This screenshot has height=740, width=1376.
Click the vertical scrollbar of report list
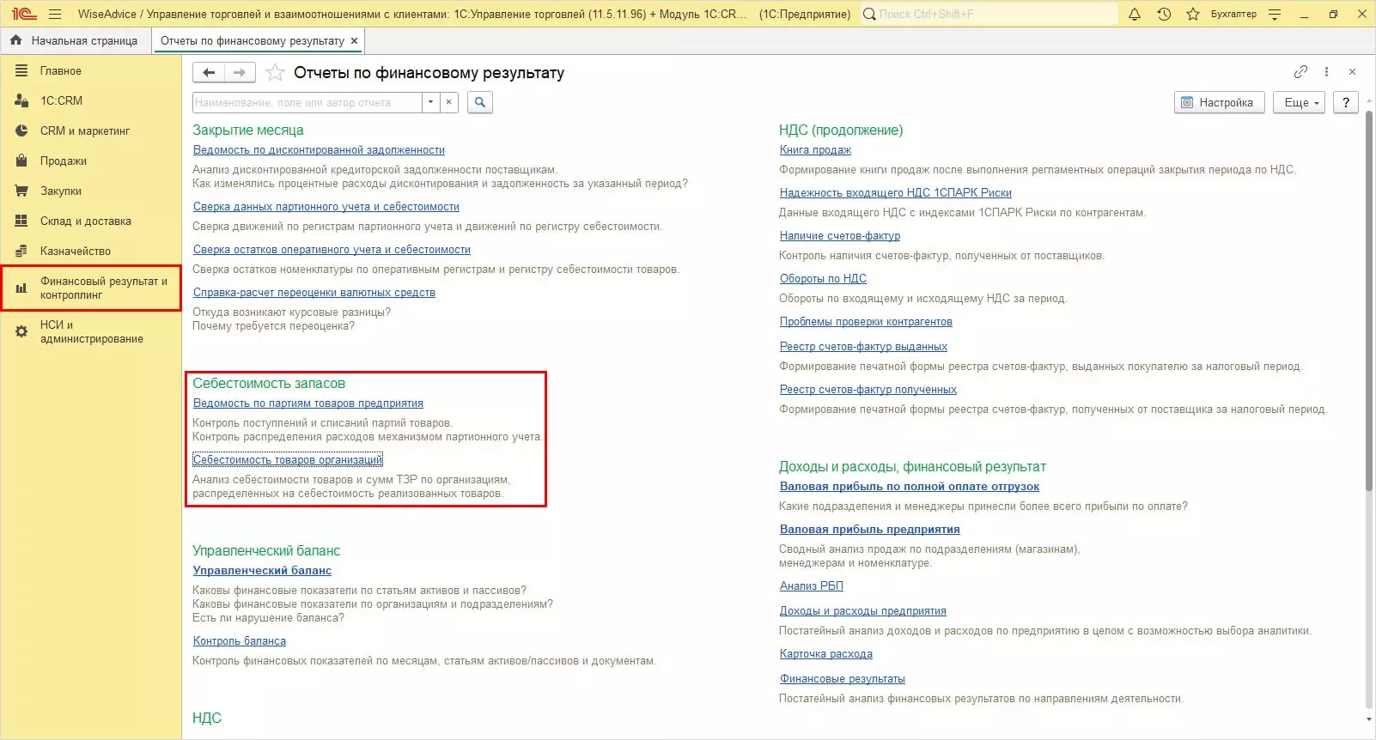point(1368,300)
